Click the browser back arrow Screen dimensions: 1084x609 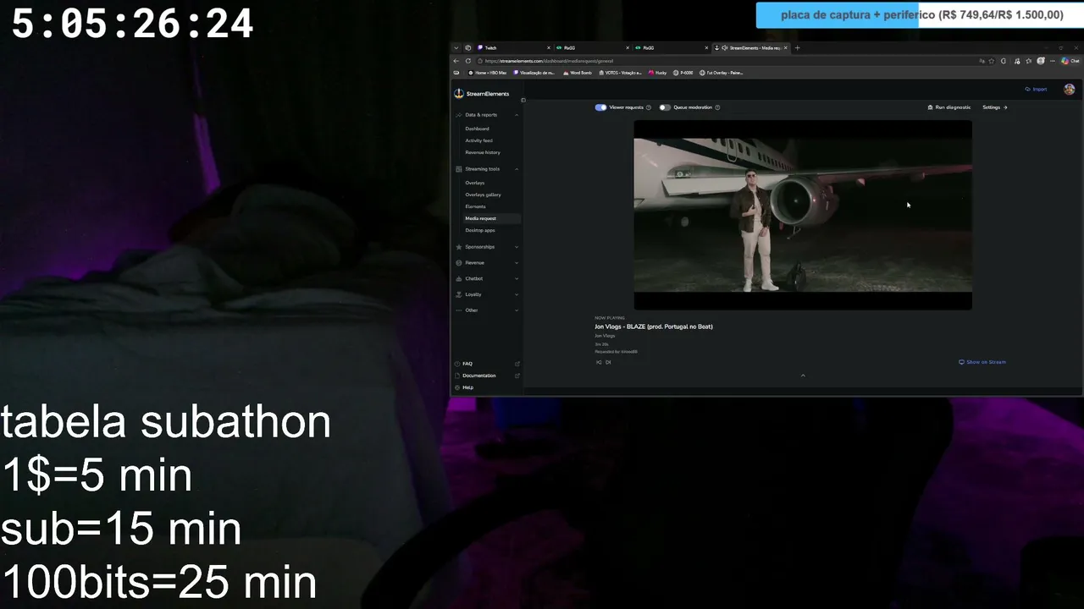[x=456, y=61]
